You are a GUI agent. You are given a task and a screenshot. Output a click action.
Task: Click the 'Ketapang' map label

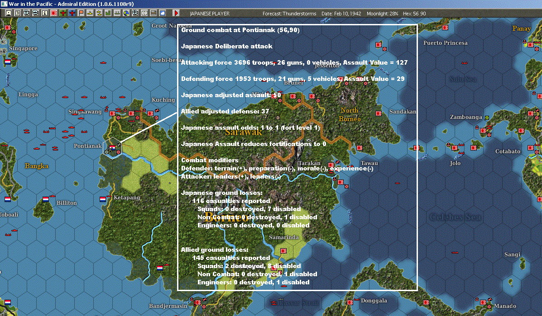[127, 197]
